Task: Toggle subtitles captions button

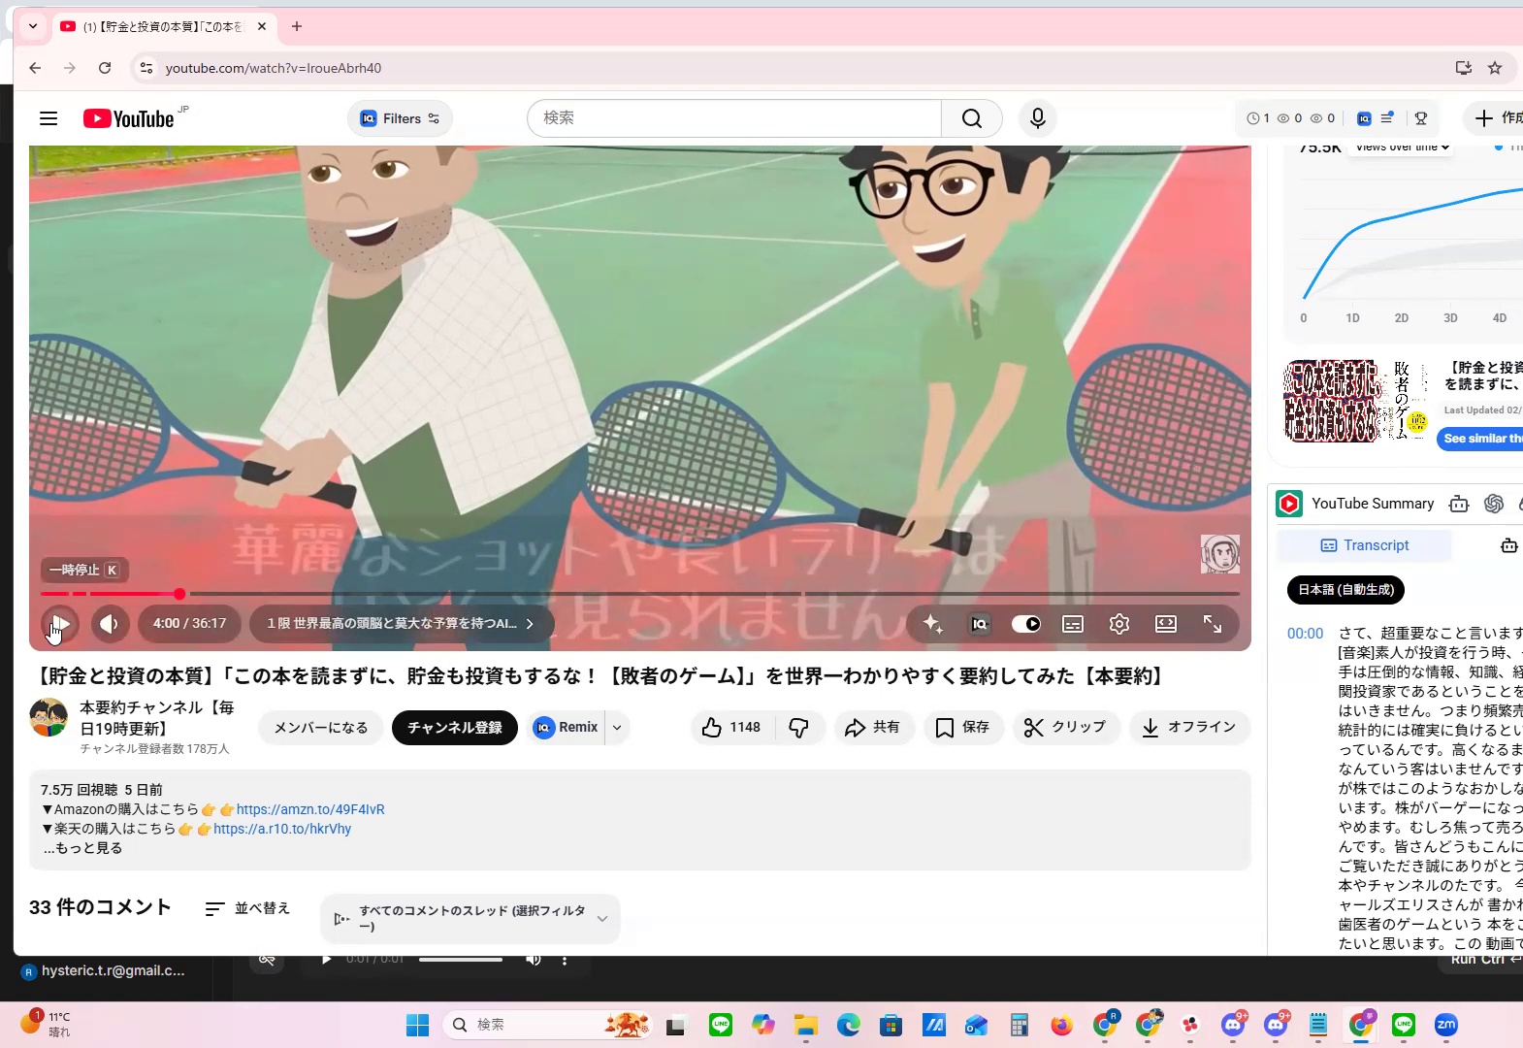Action: [1073, 624]
